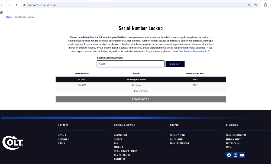
Task: Open Colt Archive Properties, LLC link
Action: (194, 51)
